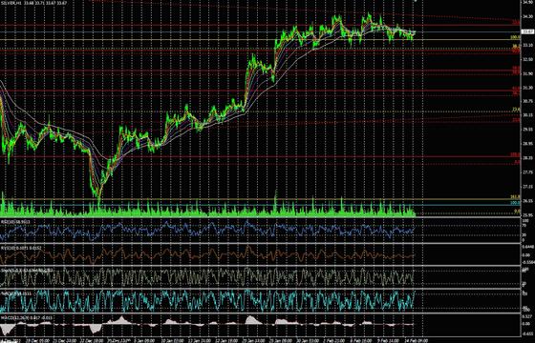Image resolution: width=535 pixels, height=343 pixels.
Task: Select the RSI indicator label
Action: click(15, 221)
